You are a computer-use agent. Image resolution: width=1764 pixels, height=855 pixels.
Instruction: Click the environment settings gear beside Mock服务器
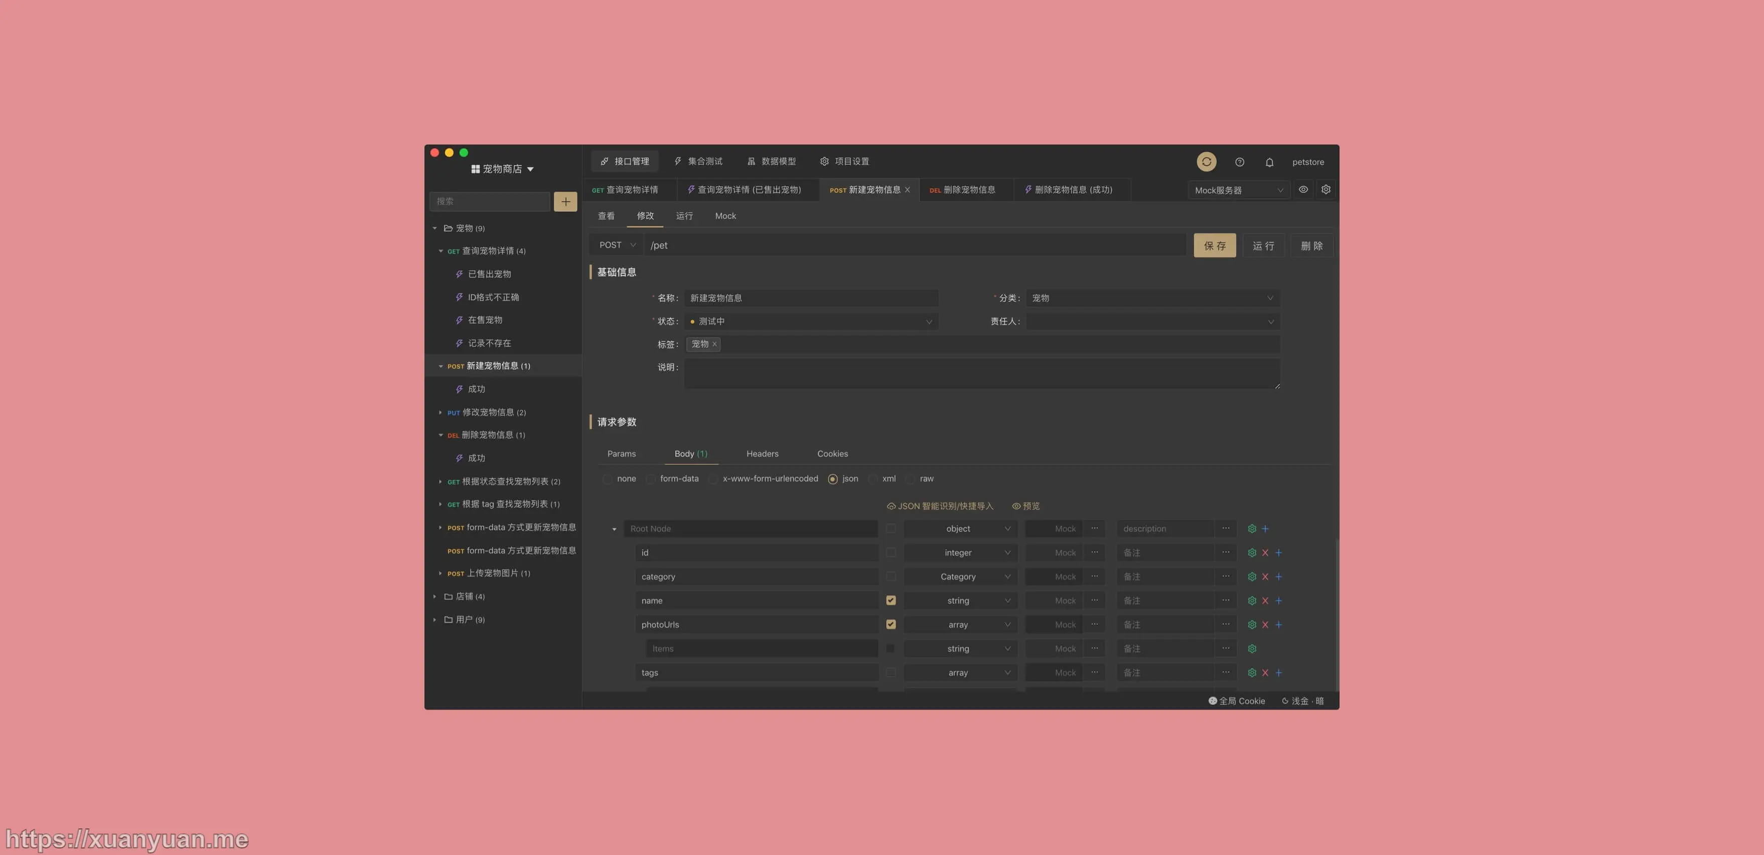pyautogui.click(x=1326, y=190)
